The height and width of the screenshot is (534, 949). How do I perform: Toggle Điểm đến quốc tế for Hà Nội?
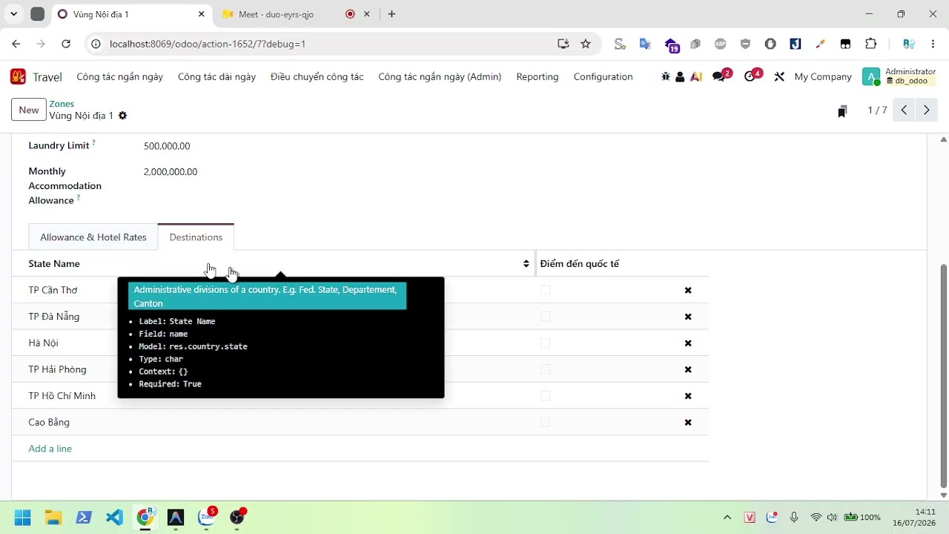[546, 343]
